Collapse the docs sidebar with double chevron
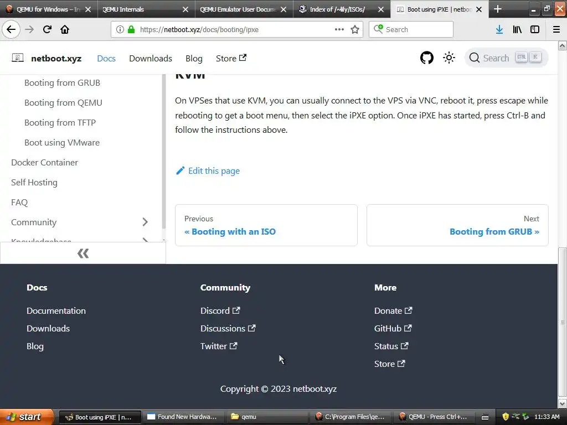 [83, 253]
